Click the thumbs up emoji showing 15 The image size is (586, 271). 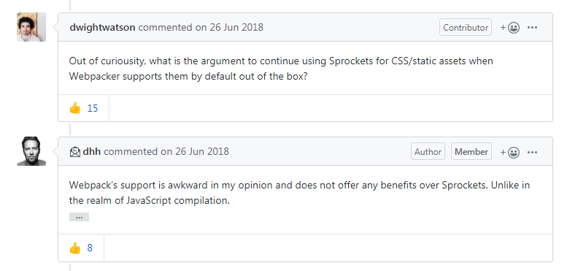[75, 108]
